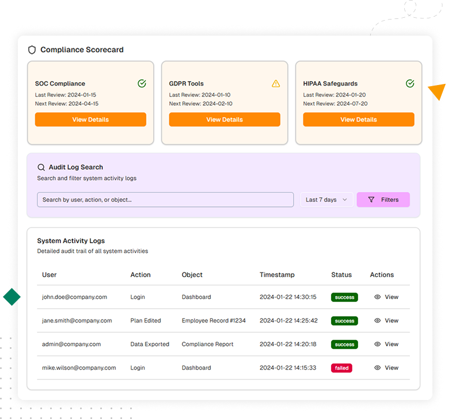Click the User column header
The width and height of the screenshot is (452, 419).
coord(50,275)
